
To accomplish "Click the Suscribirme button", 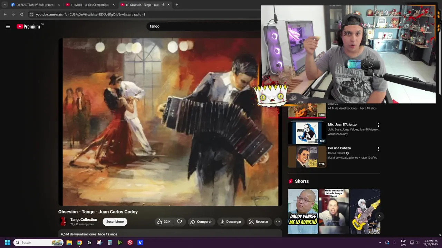I will click(115, 222).
